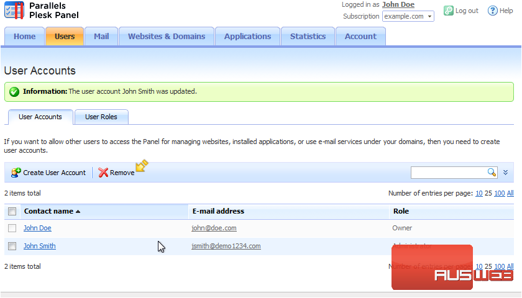This screenshot has width=522, height=298.
Task: Click the Log out link text
Action: 467,11
